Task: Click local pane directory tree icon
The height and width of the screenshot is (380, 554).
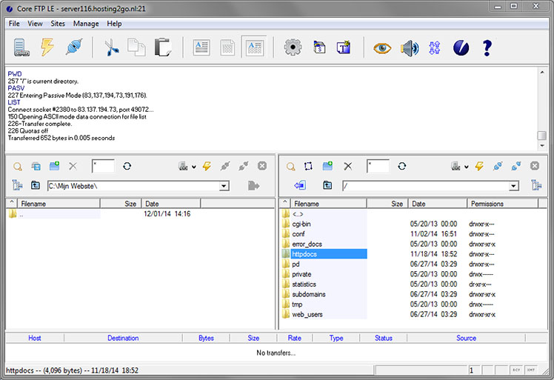Action: [17, 185]
